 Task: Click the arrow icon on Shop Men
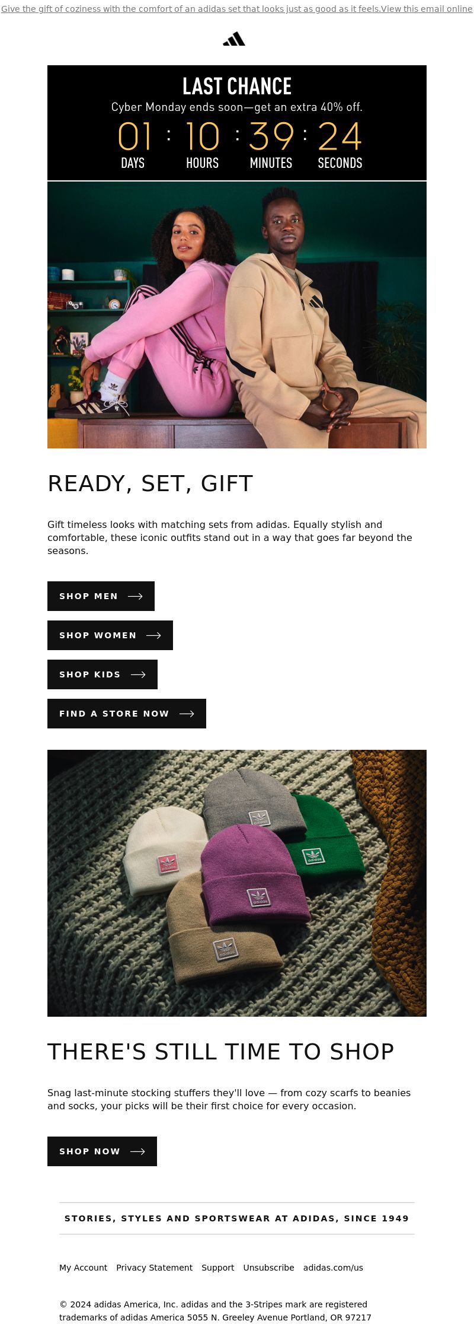coord(135,596)
